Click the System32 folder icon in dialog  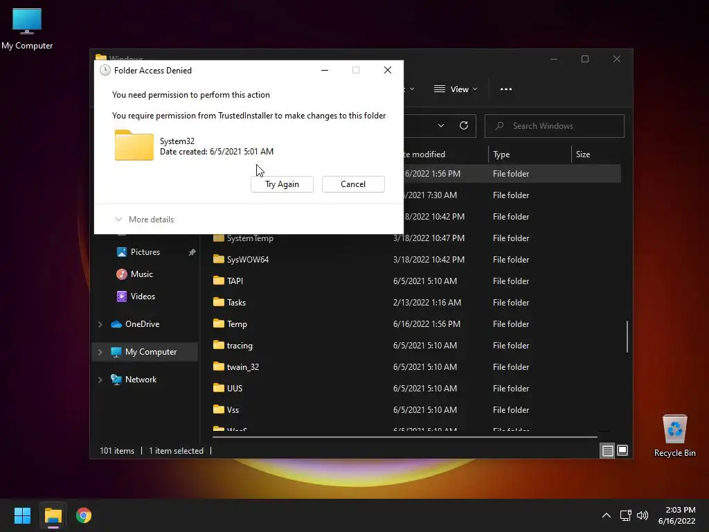(134, 145)
